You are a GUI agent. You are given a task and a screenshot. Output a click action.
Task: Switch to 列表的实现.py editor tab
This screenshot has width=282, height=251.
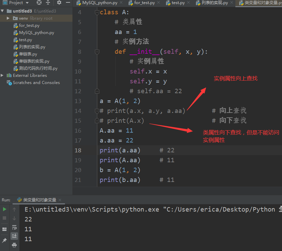[x=215, y=3]
